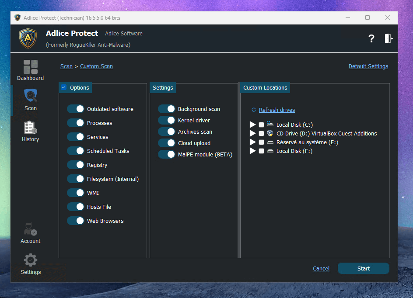413x298 pixels.
Task: Click the Adlice Protect shield logo
Action: (x=28, y=38)
